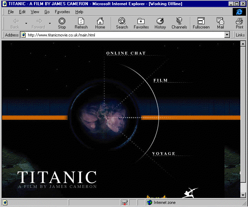Switch to Fullscreen view
Screen dimensions: 248x207
click(201, 23)
